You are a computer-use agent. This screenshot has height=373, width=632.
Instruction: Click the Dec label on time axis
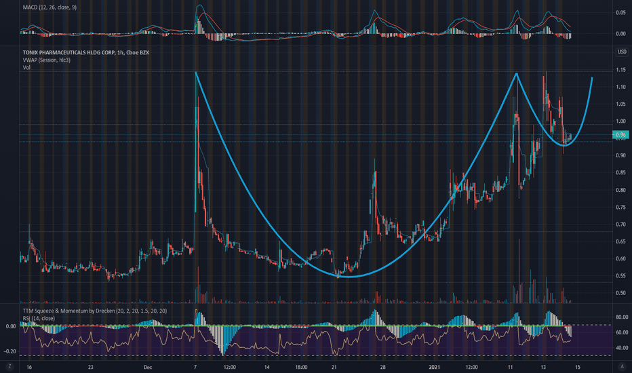(148, 368)
